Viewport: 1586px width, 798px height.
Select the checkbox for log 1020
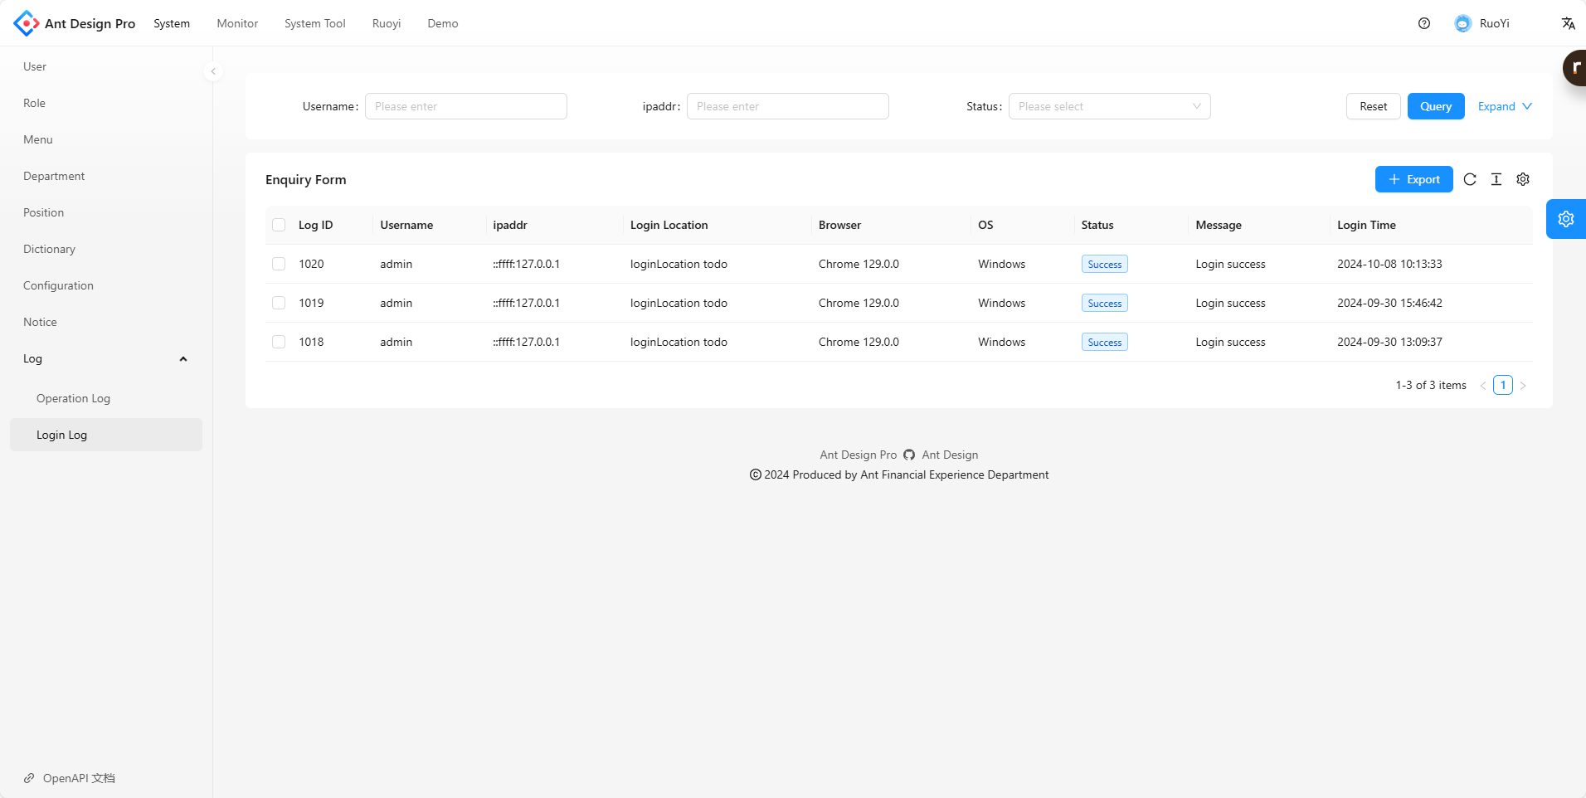(x=279, y=264)
